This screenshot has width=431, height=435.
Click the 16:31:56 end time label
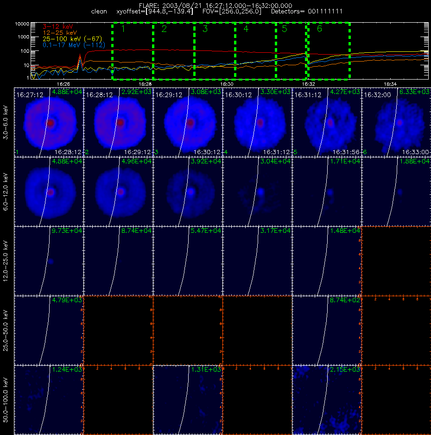click(x=346, y=152)
